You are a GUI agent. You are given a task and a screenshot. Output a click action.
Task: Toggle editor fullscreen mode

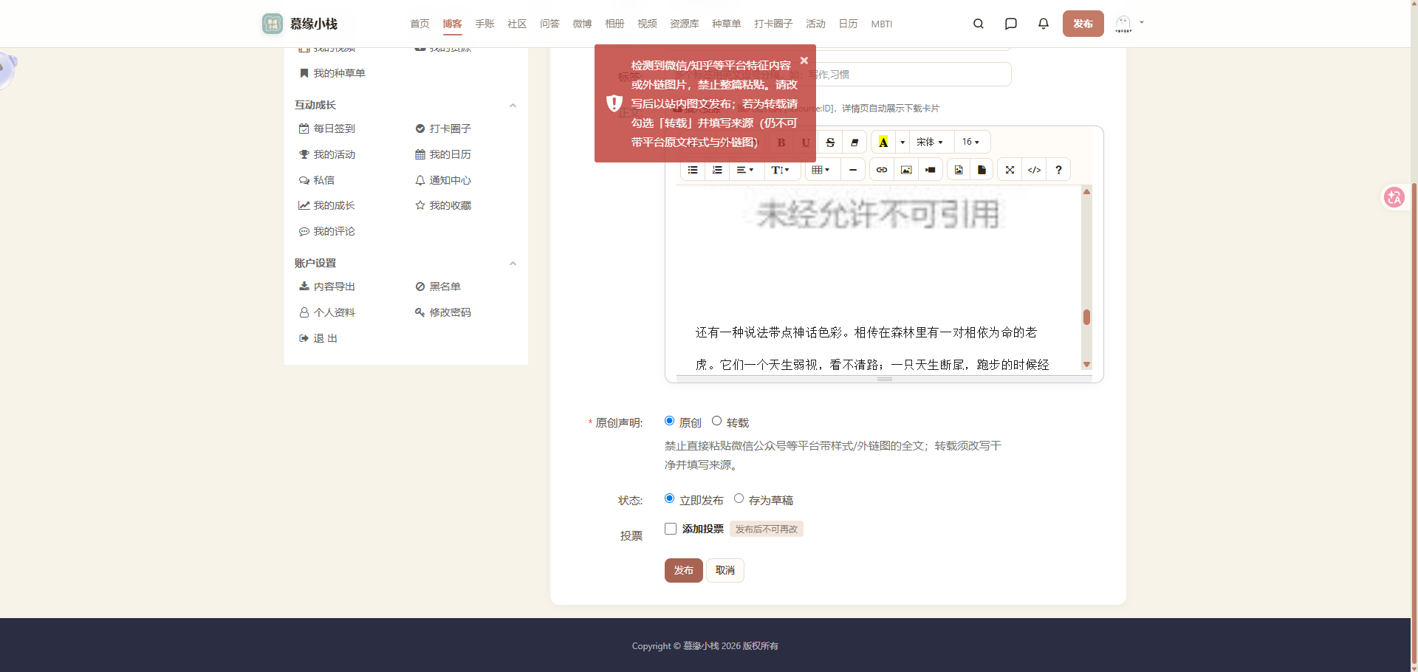coord(1010,170)
